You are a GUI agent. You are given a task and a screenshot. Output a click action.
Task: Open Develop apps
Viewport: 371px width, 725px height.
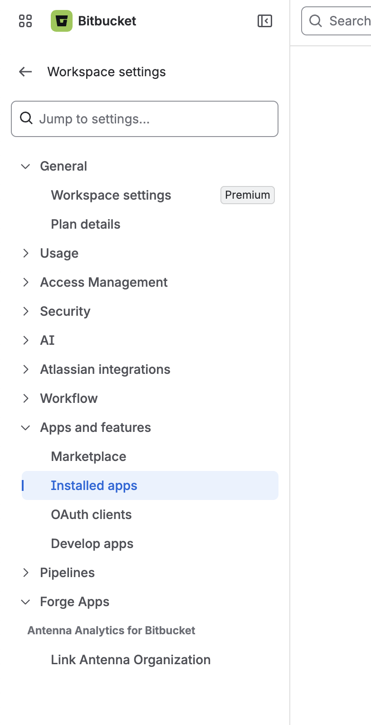pyautogui.click(x=93, y=544)
